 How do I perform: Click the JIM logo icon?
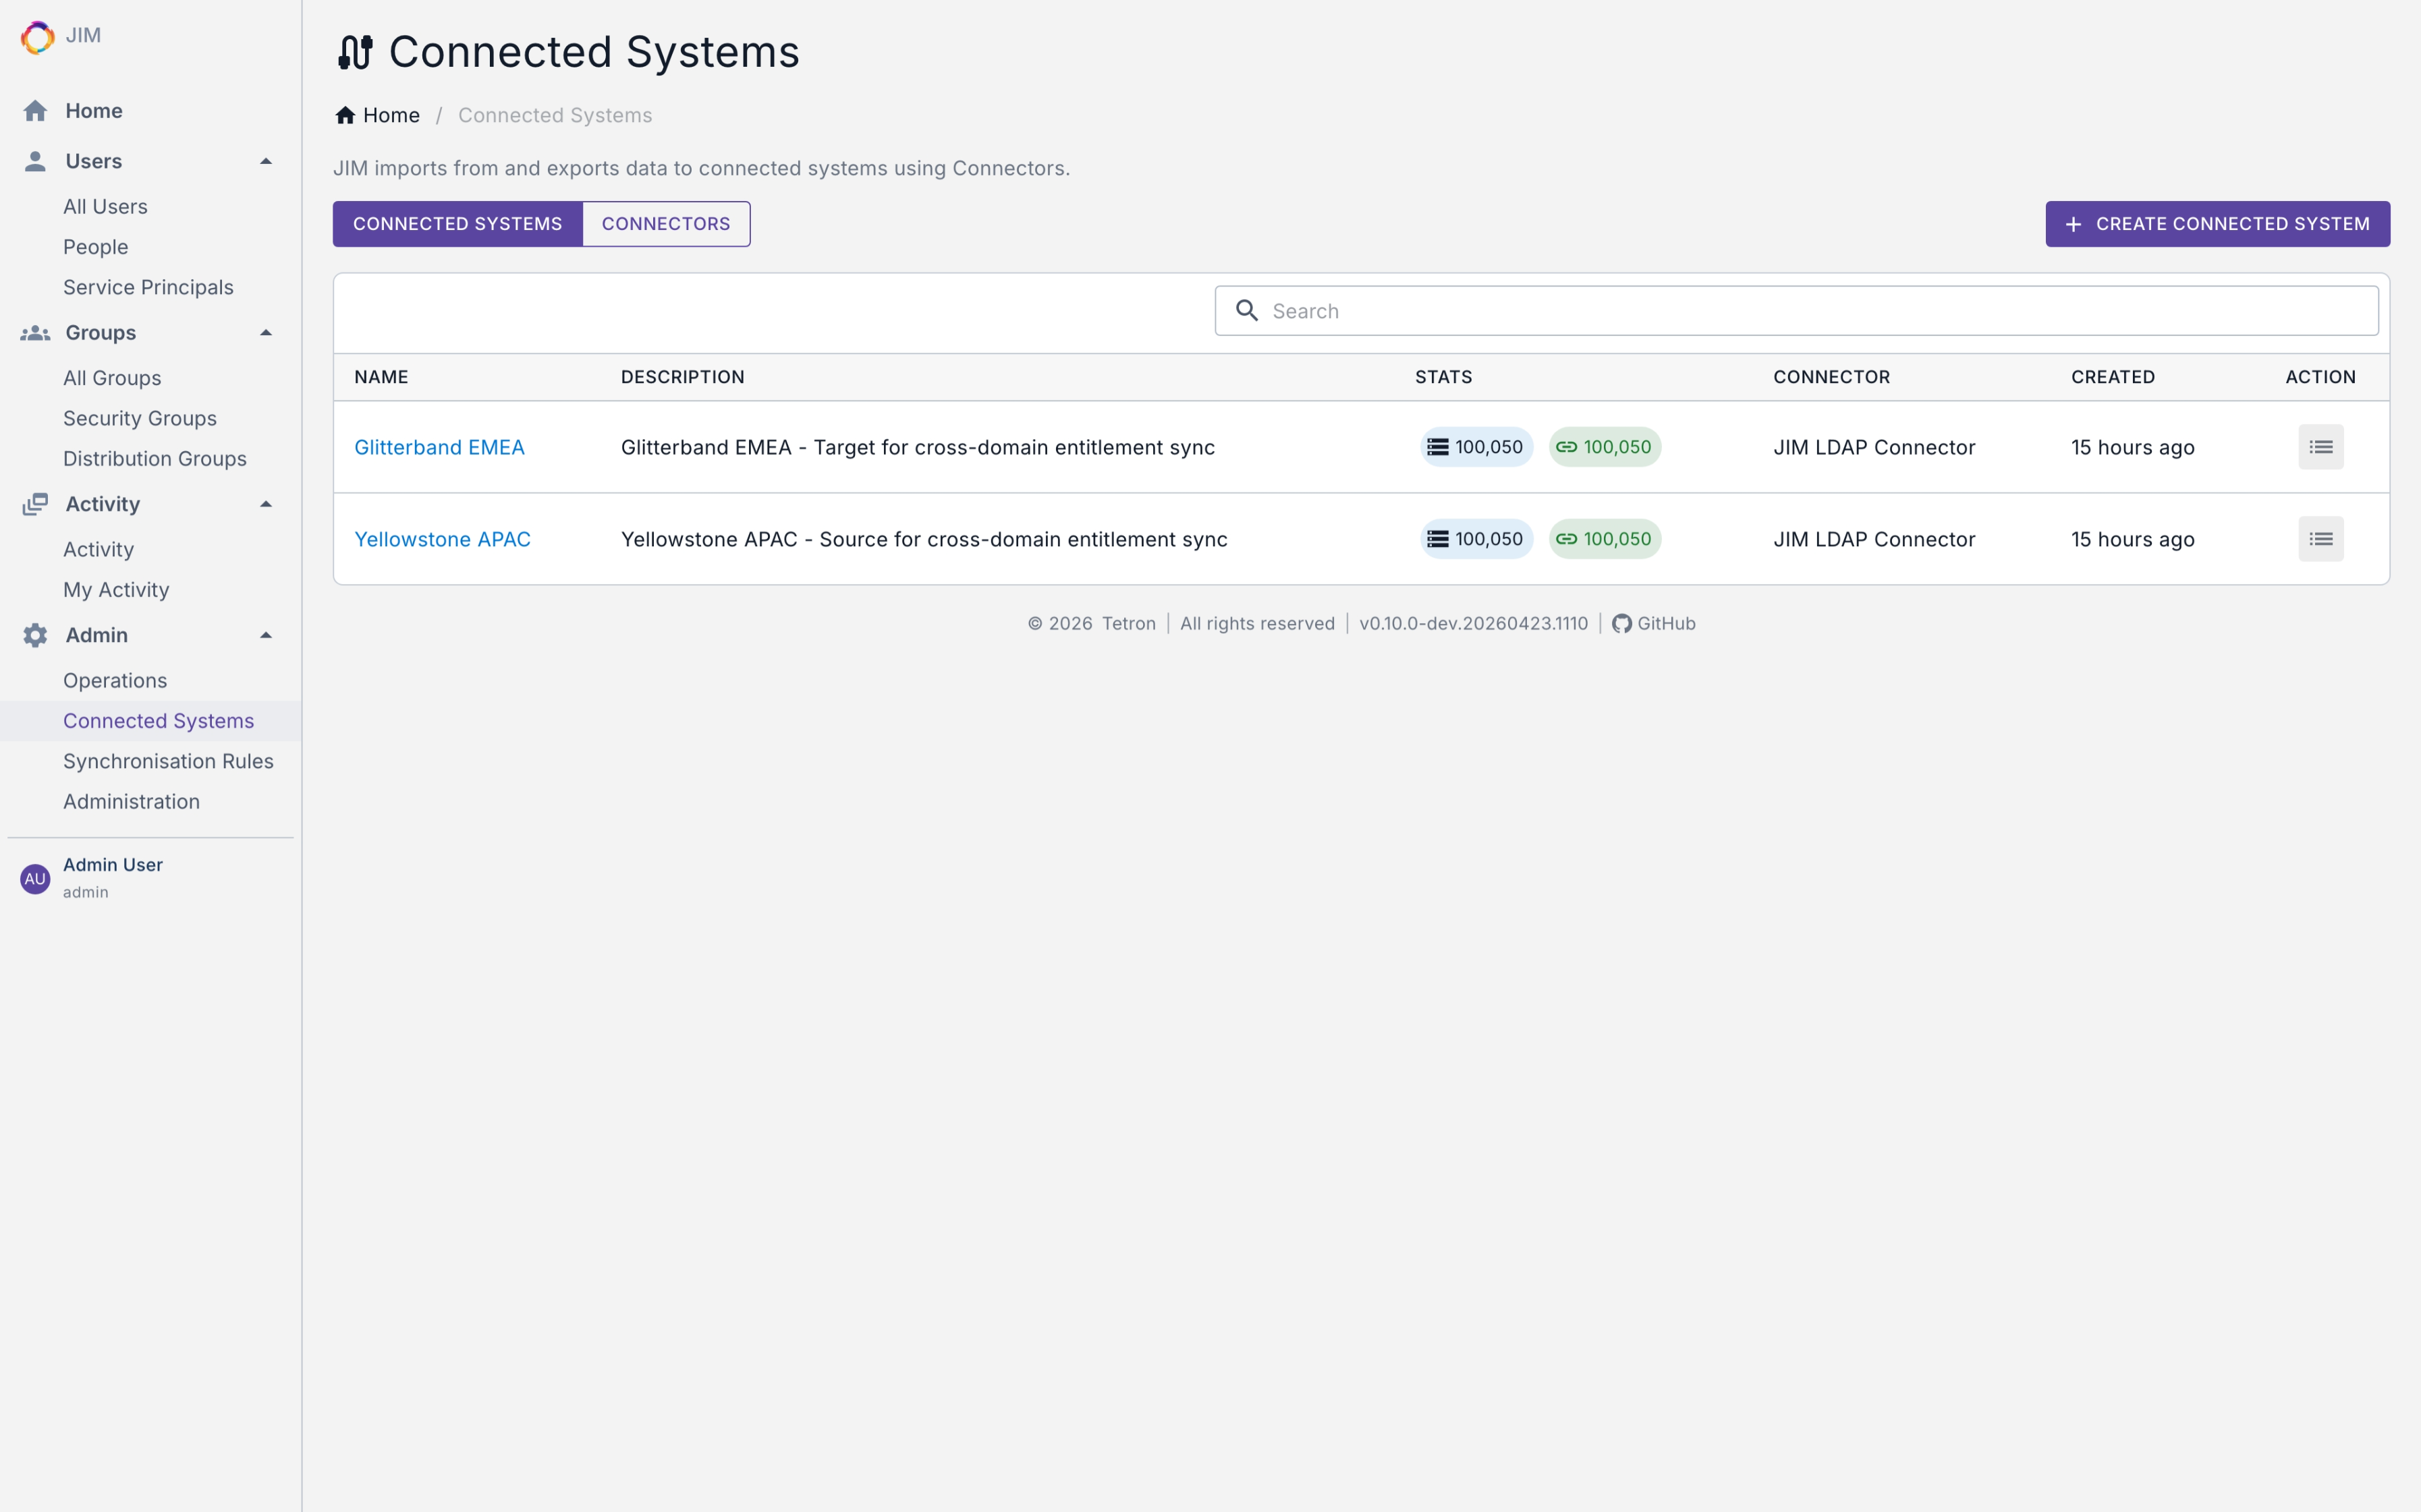pos(37,37)
